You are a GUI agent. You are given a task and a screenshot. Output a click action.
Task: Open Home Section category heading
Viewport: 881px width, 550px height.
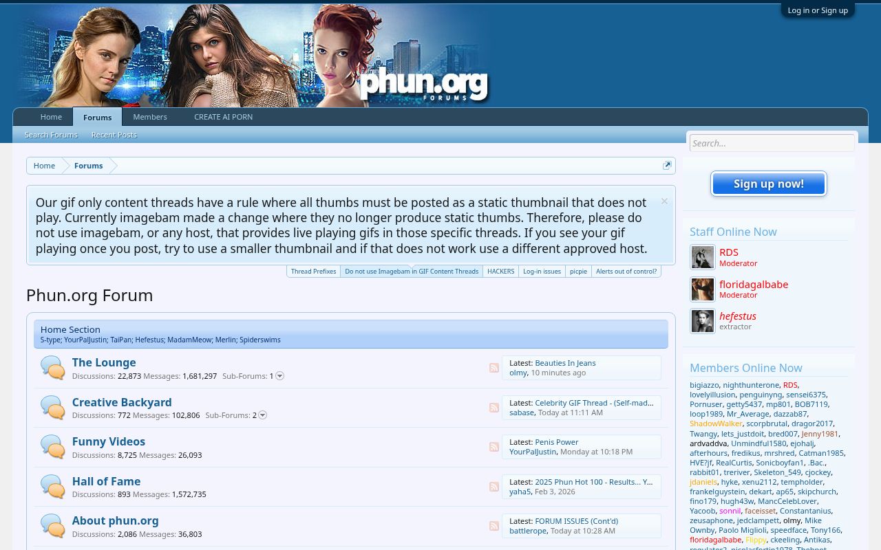(70, 329)
